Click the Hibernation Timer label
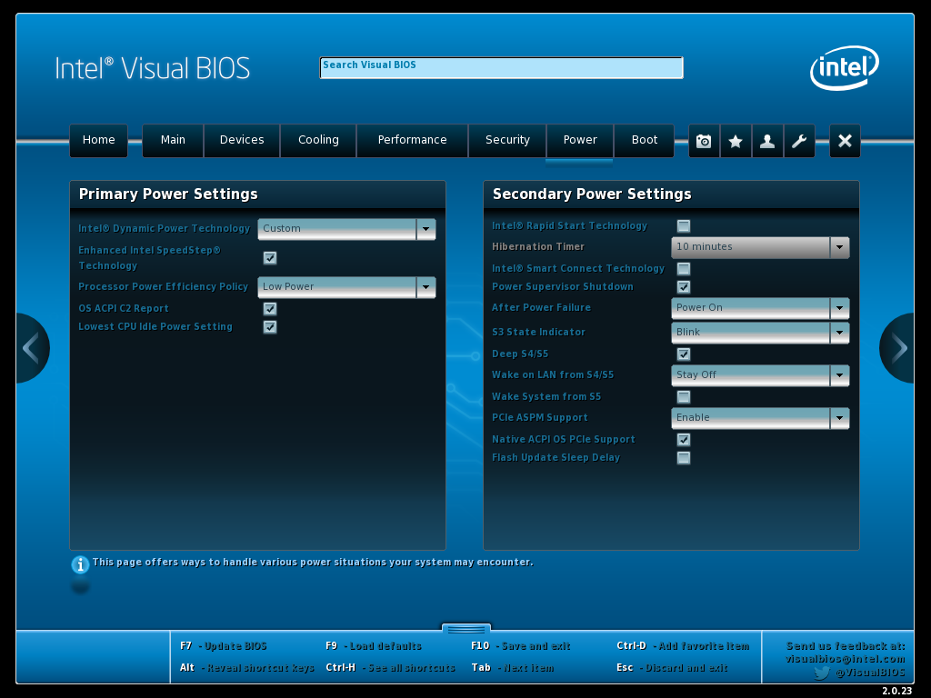This screenshot has width=931, height=698. click(538, 246)
